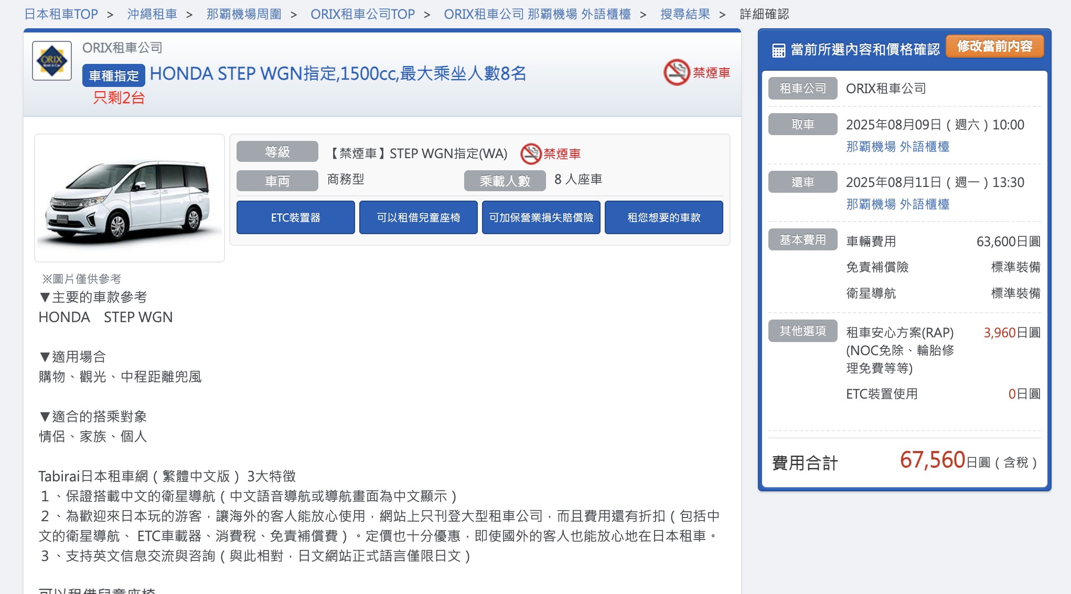The image size is (1071, 594).
Task: Go to 日本租車TOP breadcrumb
Action: coord(61,14)
